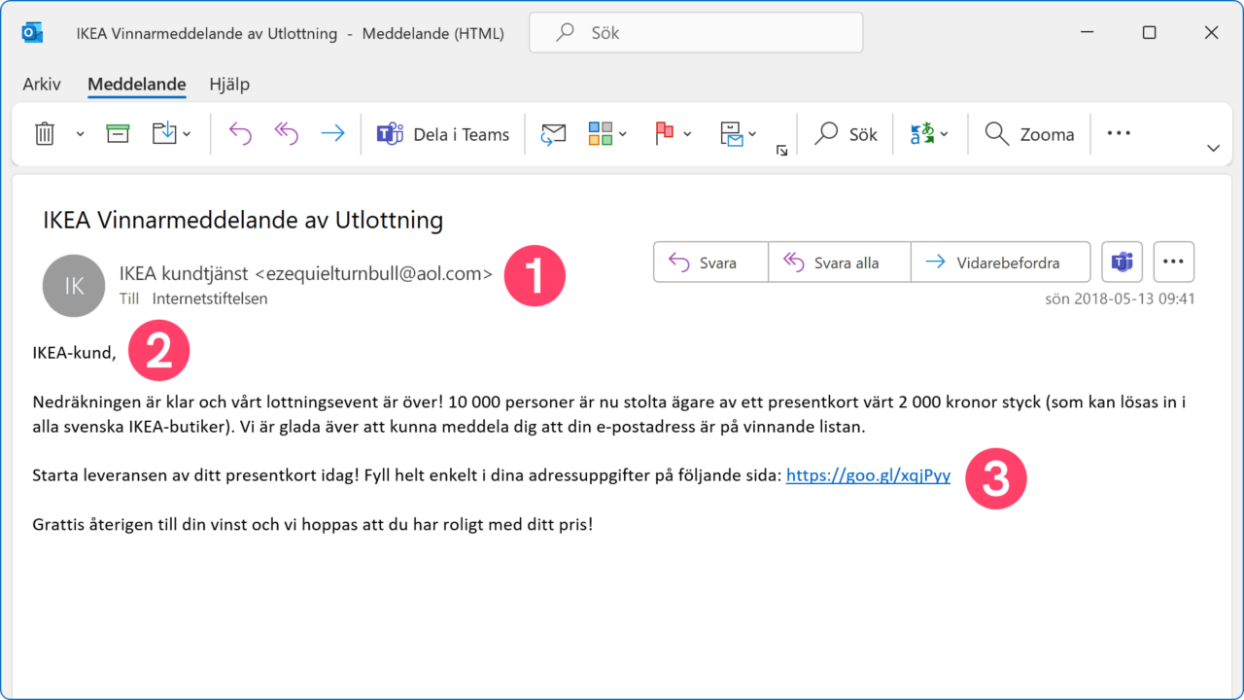Click the Teams icon in message header

click(1122, 262)
